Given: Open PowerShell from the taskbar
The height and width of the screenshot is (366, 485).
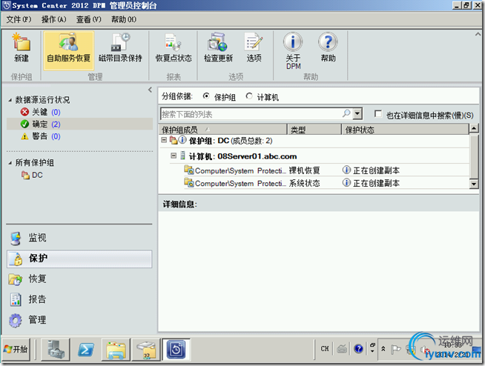Looking at the screenshot, I should click(x=85, y=349).
